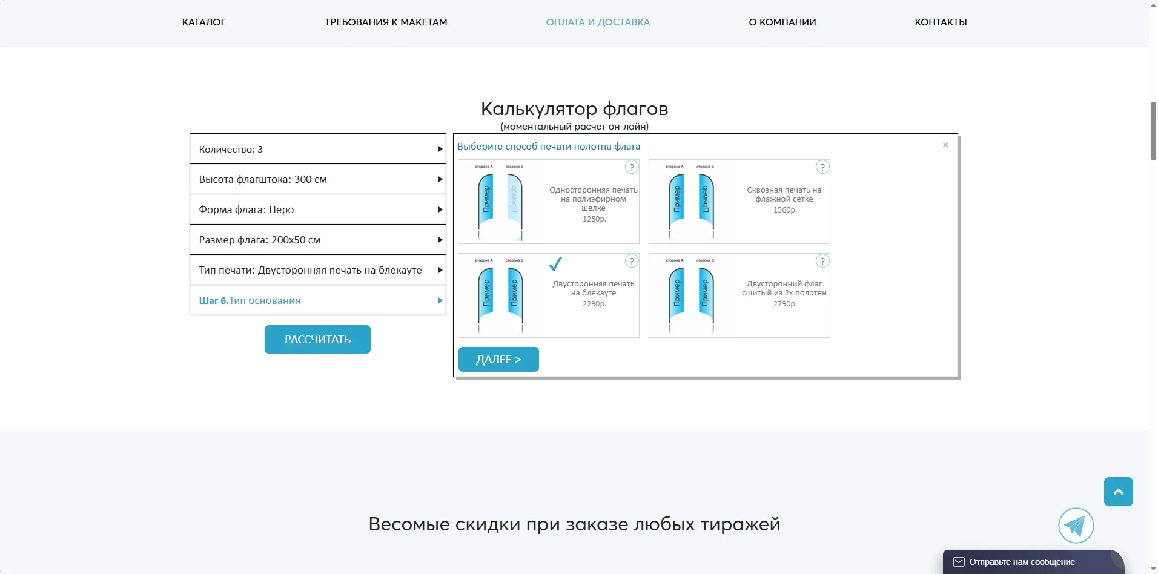Show help for Двусторонний флаг сшитый
Screen dimensions: 1158x574
[822, 261]
